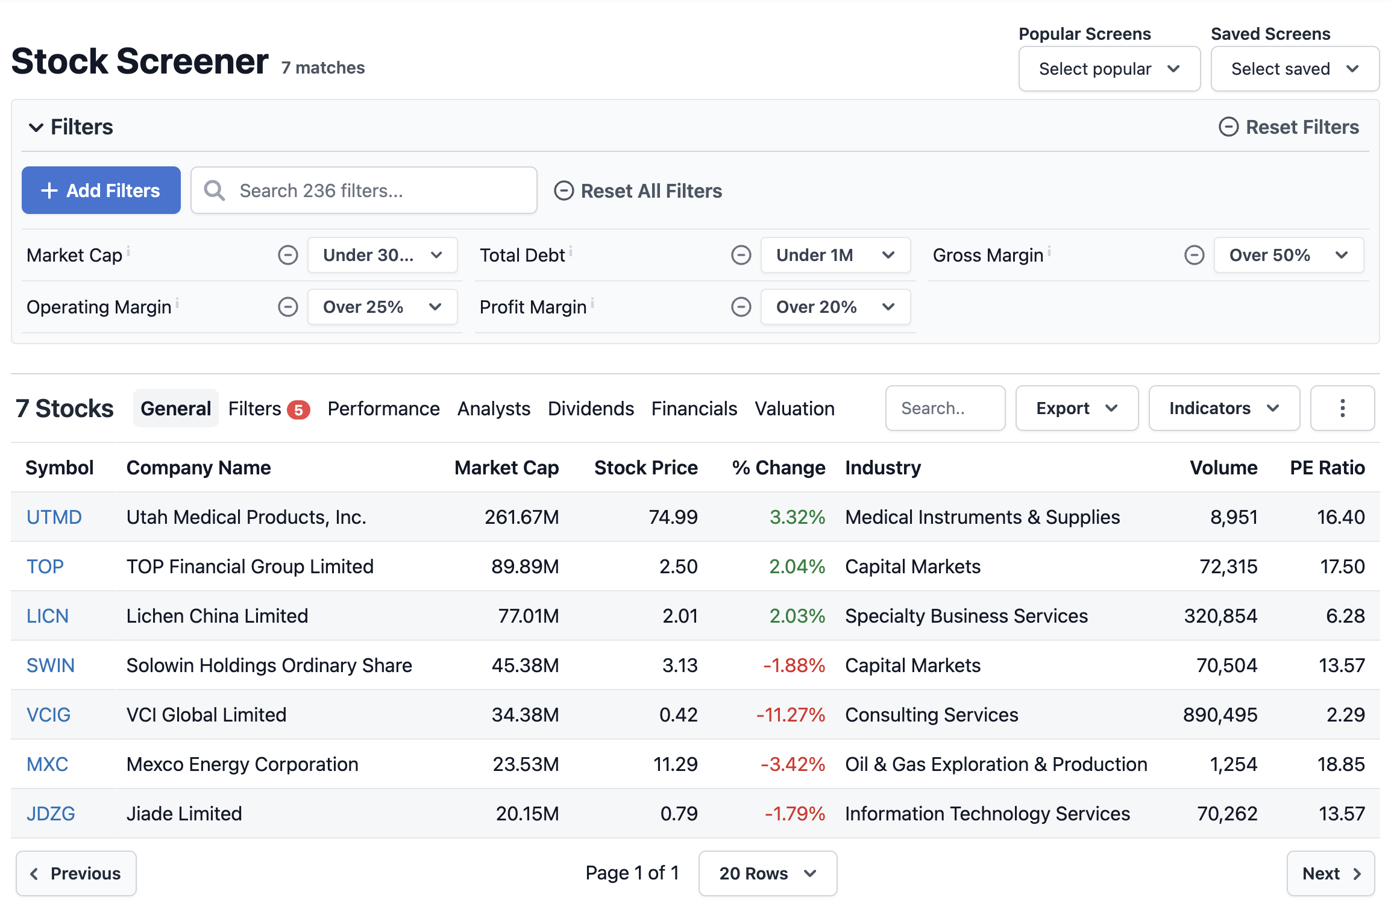Viewport: 1391px width, 909px height.
Task: Remove the Profit Margin filter minus icon
Action: pyautogui.click(x=741, y=307)
